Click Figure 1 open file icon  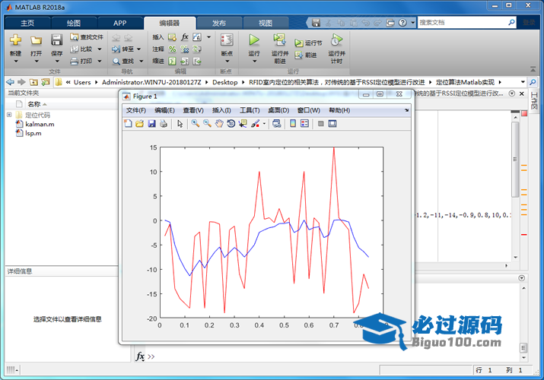139,124
